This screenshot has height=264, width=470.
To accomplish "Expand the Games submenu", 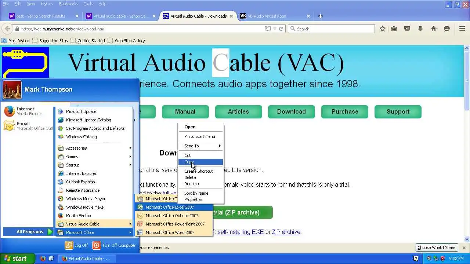I will coord(94,157).
